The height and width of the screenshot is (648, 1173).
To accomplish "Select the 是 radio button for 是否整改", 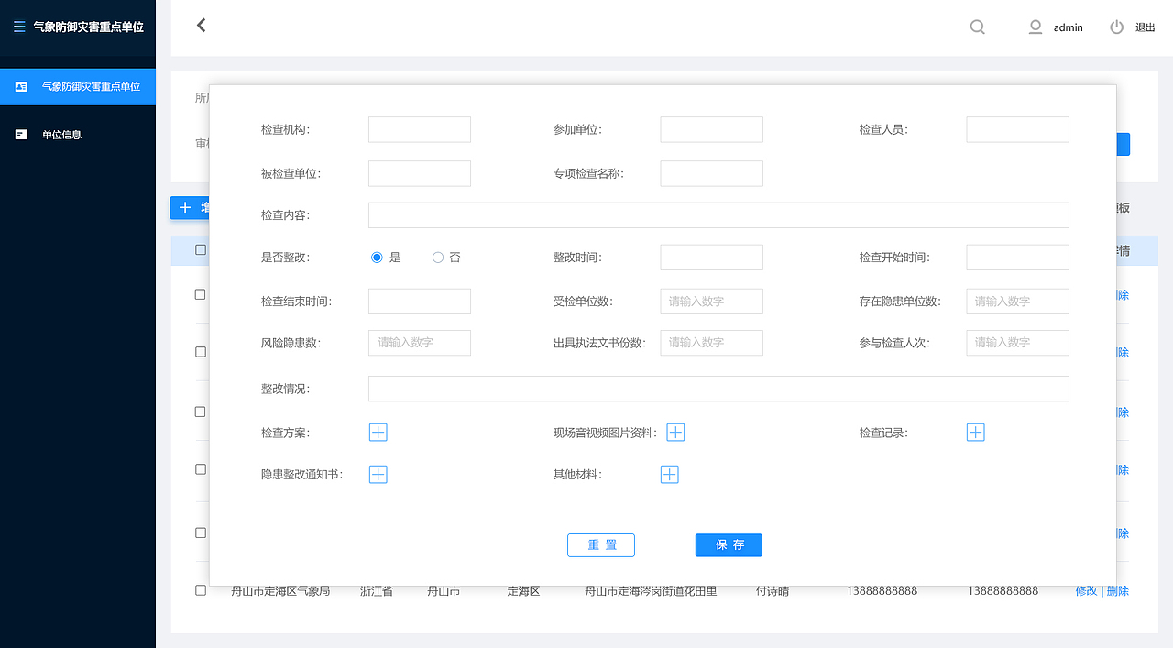I will (375, 257).
